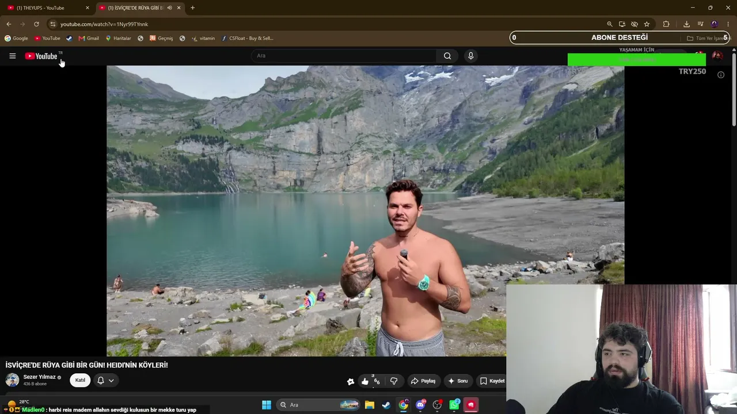This screenshot has height=414, width=737.
Task: Open the Chrome three-dot menu
Action: tap(727, 24)
